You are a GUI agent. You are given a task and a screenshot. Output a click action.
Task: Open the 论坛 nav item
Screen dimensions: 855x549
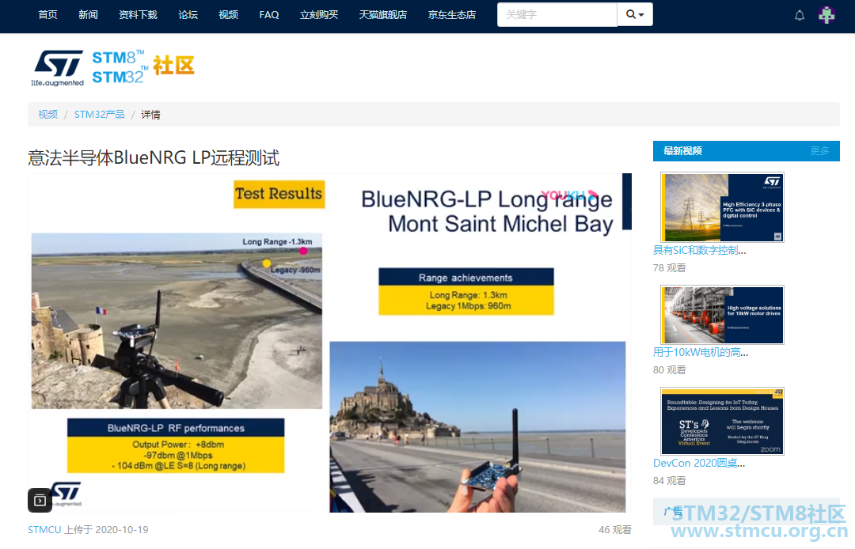188,15
